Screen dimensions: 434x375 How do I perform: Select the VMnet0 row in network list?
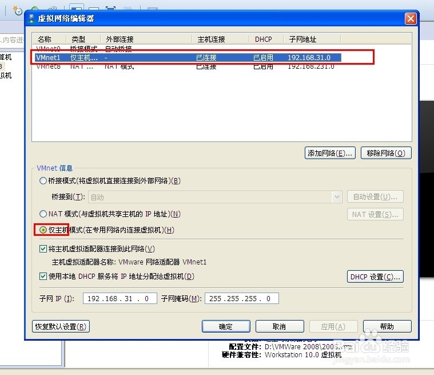(x=188, y=49)
